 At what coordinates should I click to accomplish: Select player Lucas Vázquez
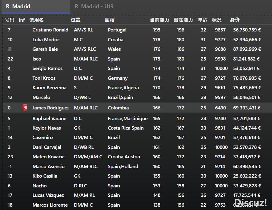tap(48, 195)
